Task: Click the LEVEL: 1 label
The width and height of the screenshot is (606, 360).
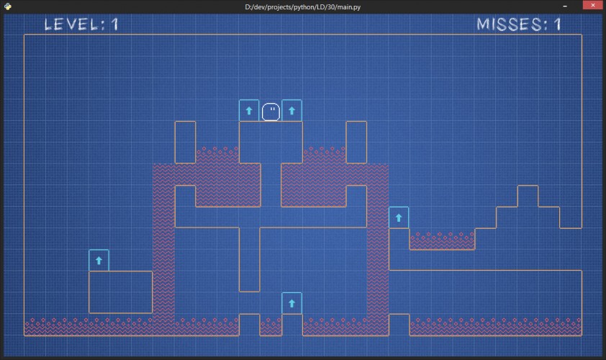Action: coord(81,24)
